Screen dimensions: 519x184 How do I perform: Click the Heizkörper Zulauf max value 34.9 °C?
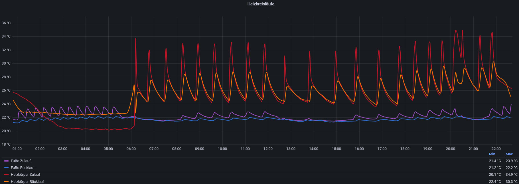click(512, 175)
